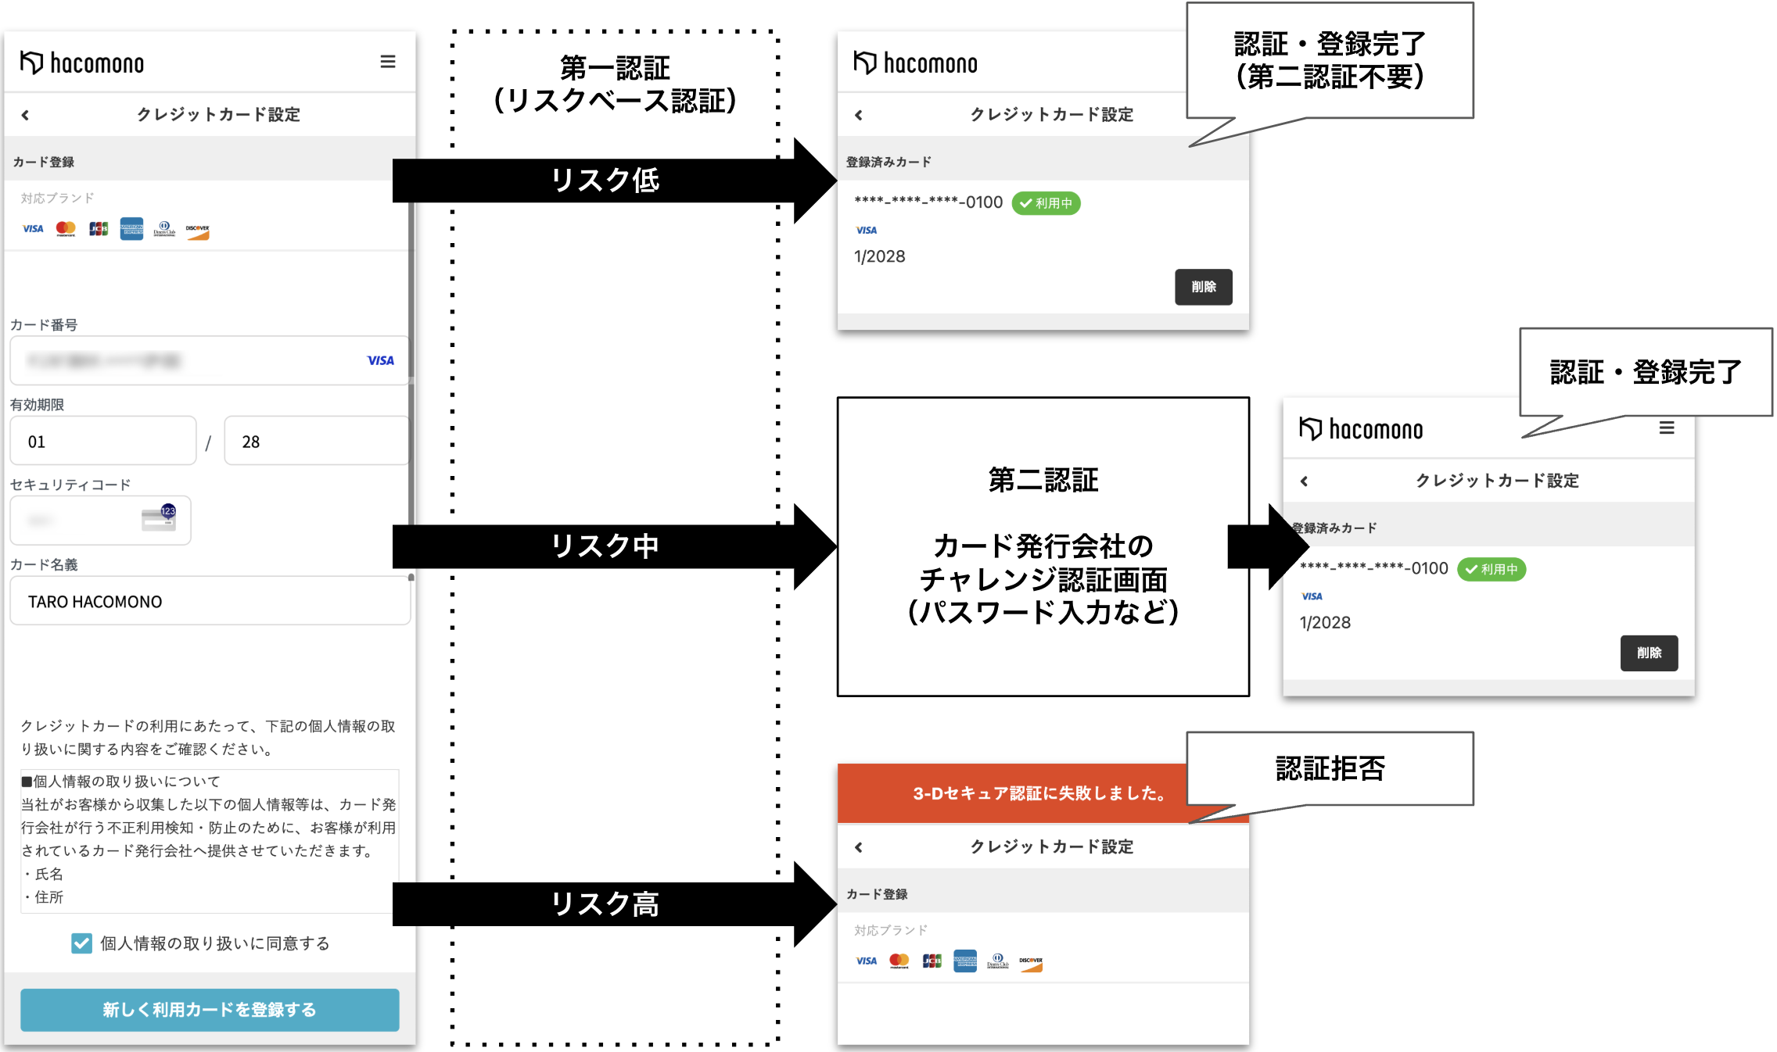Click cardholder name field TARO HACOMONO
The height and width of the screenshot is (1052, 1777).
tap(210, 601)
